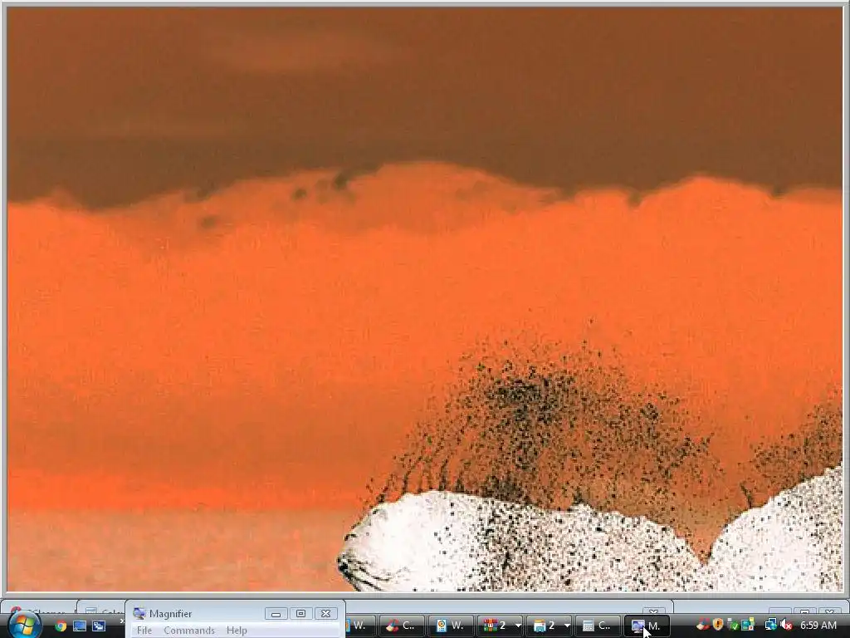Viewport: 850px width, 638px height.
Task: Expand the printer group dropdown arrow
Action: [x=567, y=626]
